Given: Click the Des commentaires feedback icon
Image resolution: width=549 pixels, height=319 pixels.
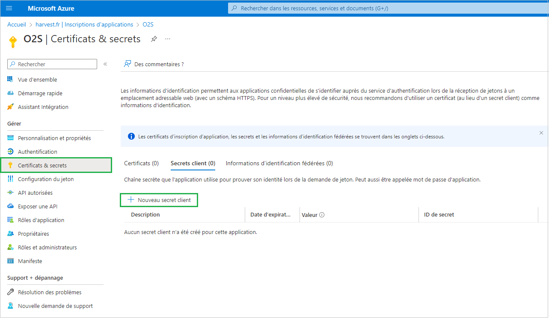Looking at the screenshot, I should tap(127, 64).
